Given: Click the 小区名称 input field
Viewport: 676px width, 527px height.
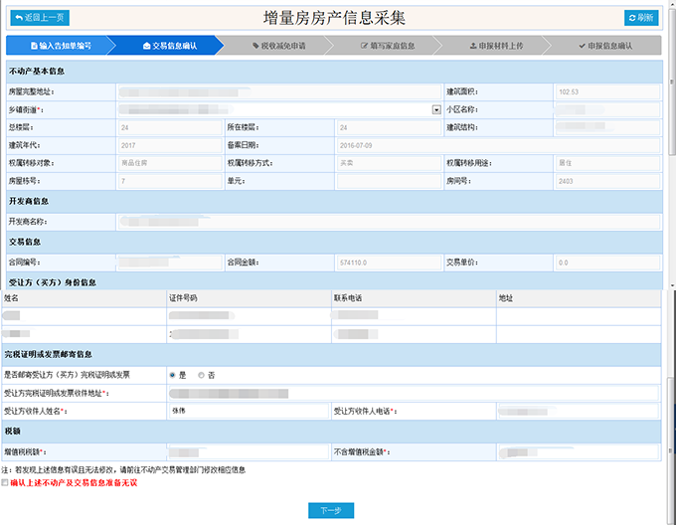Looking at the screenshot, I should point(606,109).
